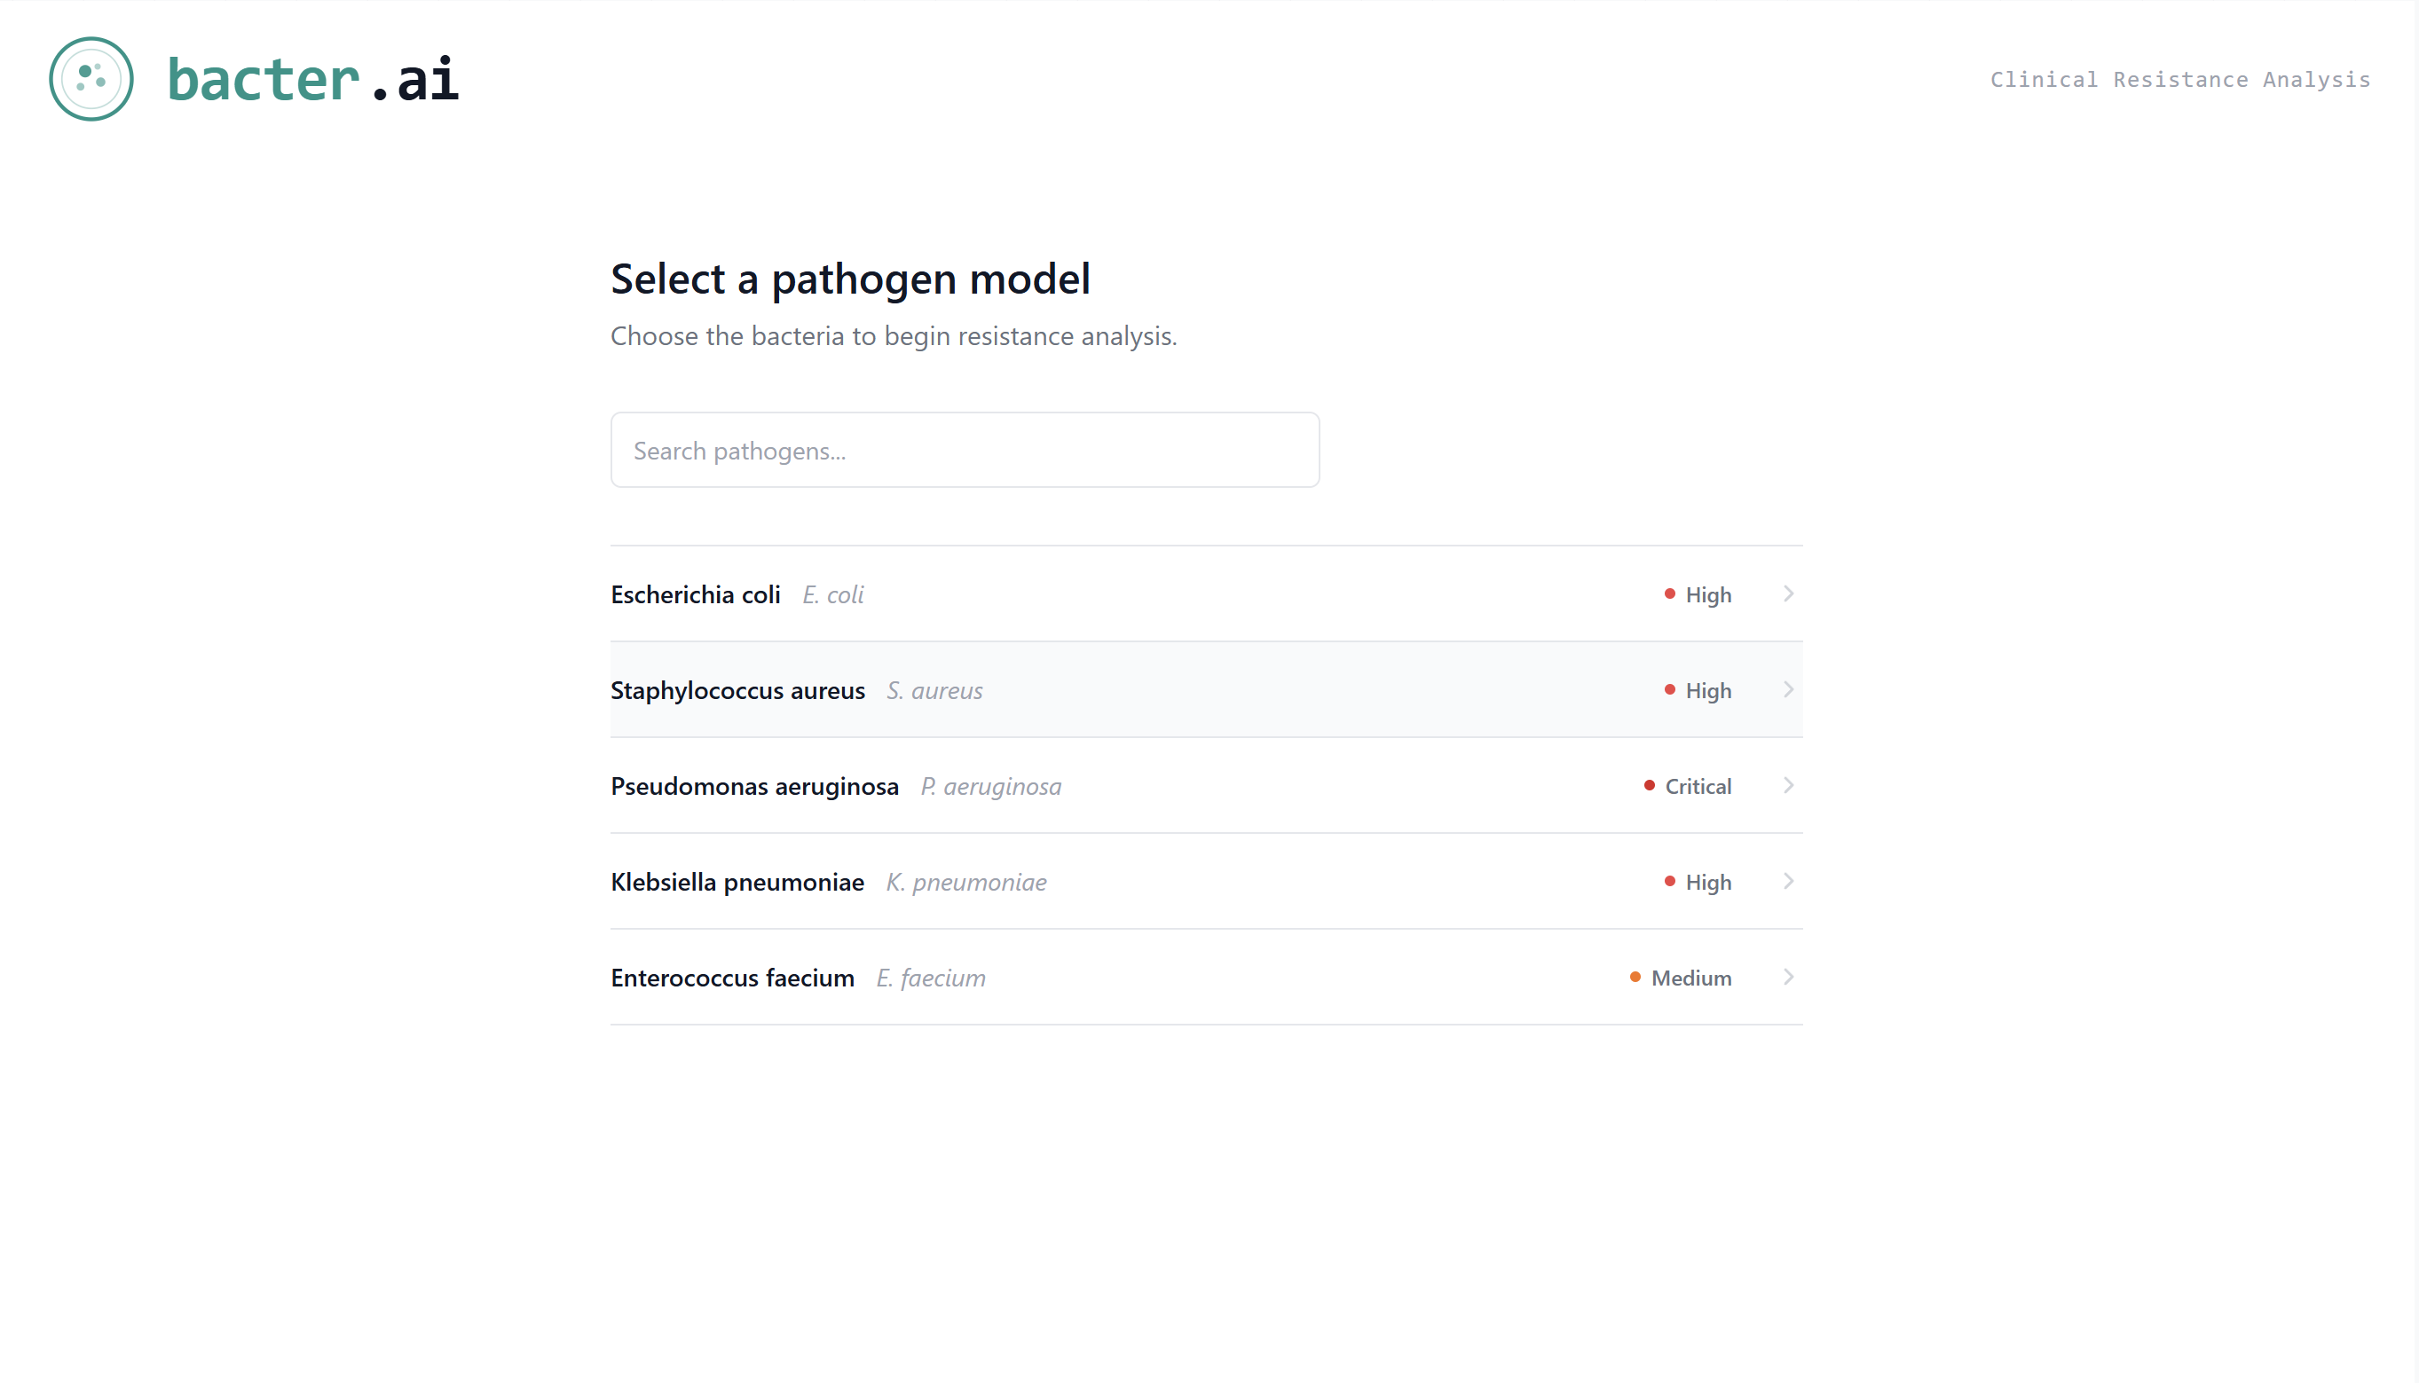Click the Clinical Resistance Analysis label

pos(2179,80)
